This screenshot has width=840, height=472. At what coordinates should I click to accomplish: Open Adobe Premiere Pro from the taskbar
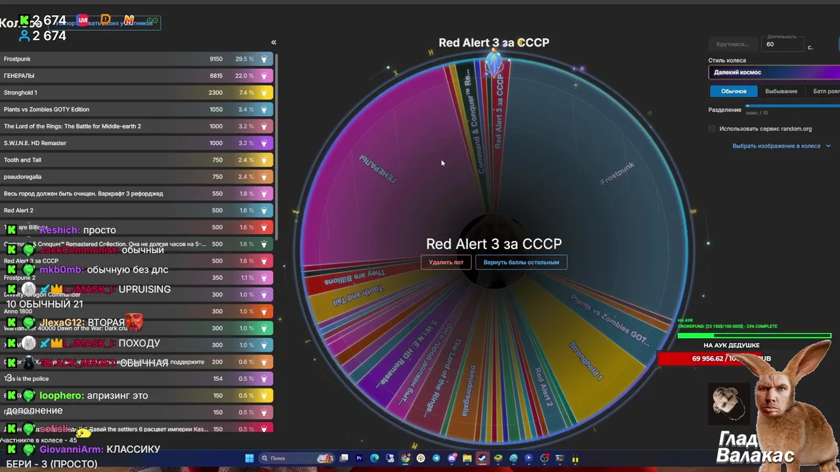(x=359, y=458)
